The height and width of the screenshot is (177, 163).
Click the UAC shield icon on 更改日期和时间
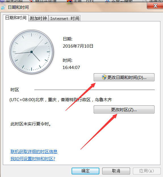click(104, 77)
